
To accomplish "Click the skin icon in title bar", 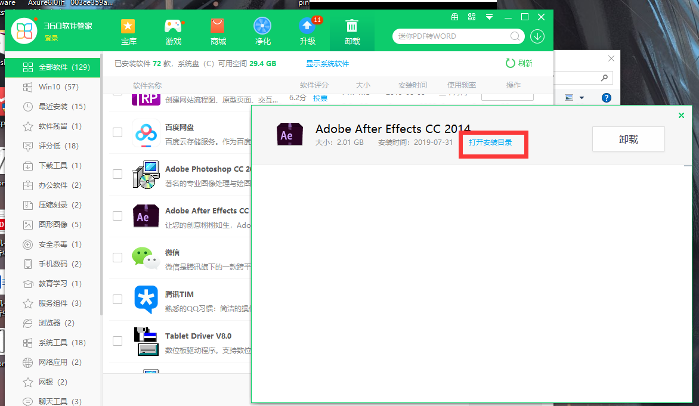I will 472,17.
